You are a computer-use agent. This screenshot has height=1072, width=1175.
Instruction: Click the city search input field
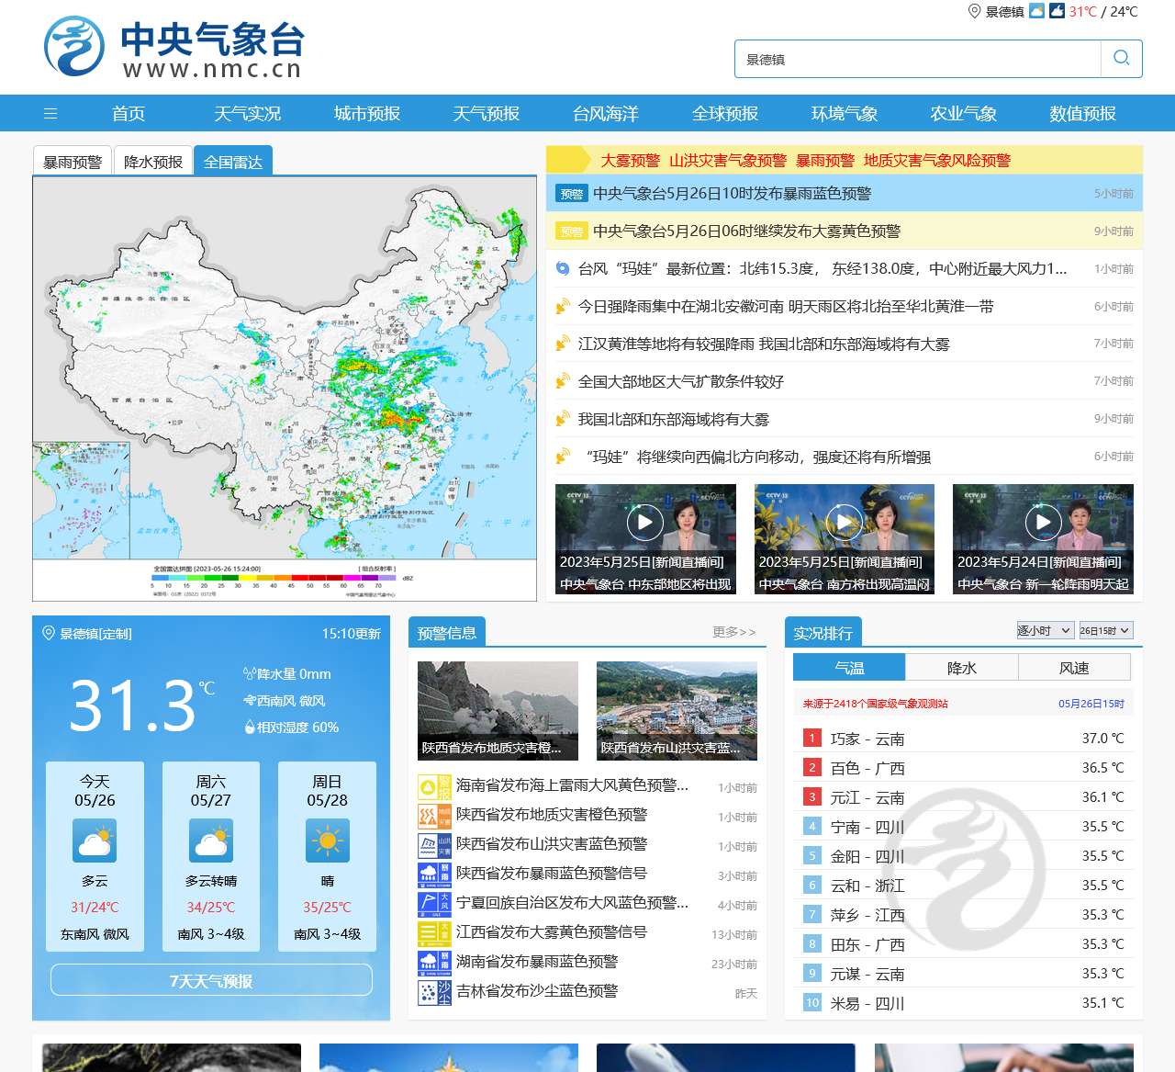[918, 60]
